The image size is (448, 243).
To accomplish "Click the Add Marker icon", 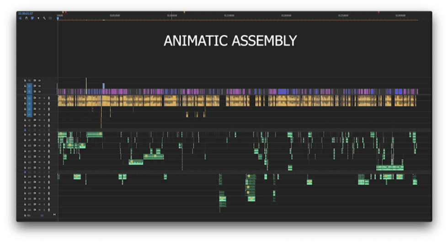I will [x=38, y=18].
